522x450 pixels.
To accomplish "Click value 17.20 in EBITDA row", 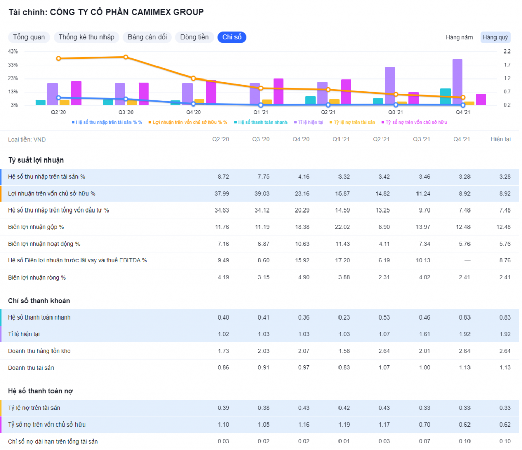I will pyautogui.click(x=342, y=260).
